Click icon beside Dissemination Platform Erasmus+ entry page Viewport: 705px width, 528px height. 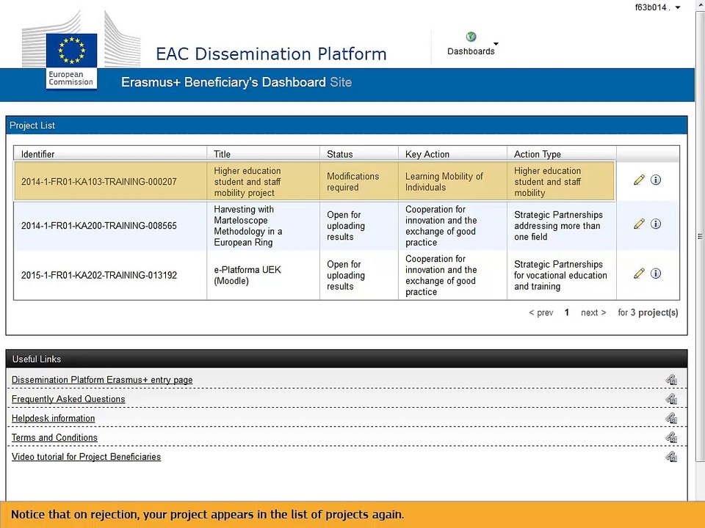(x=671, y=380)
